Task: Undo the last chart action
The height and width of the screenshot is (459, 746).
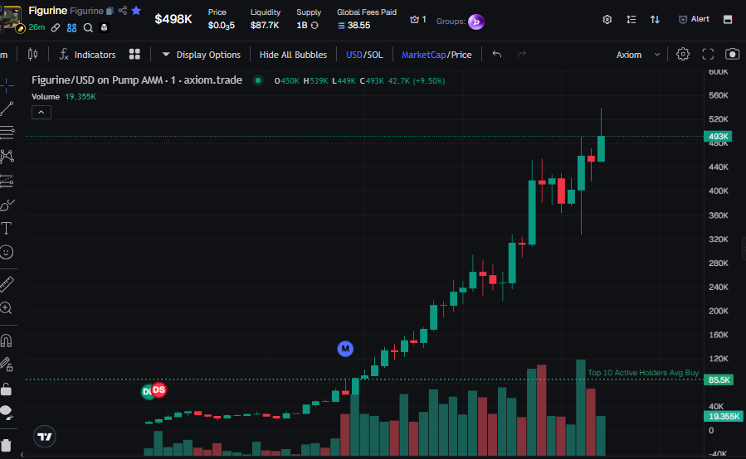Action: click(x=497, y=54)
